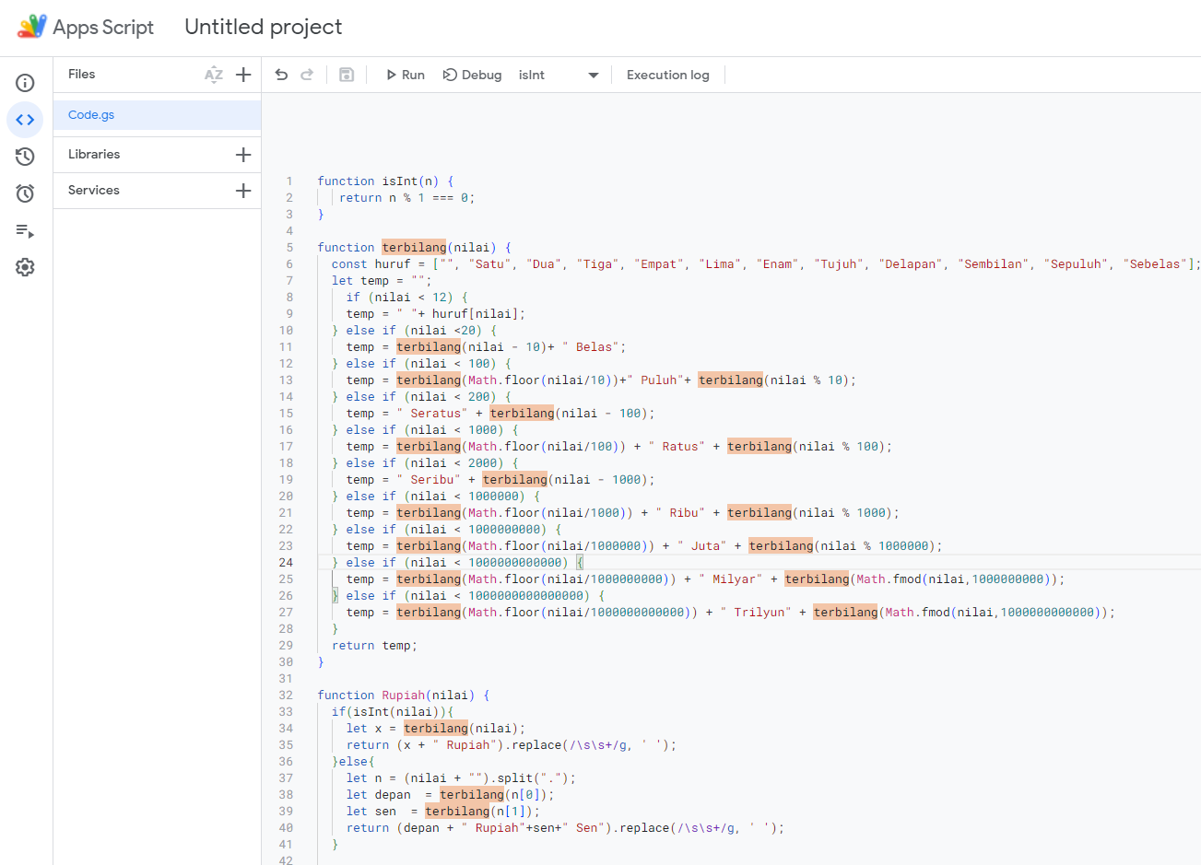The image size is (1201, 865).
Task: Open Project Settings gear icon
Action: coord(25,267)
